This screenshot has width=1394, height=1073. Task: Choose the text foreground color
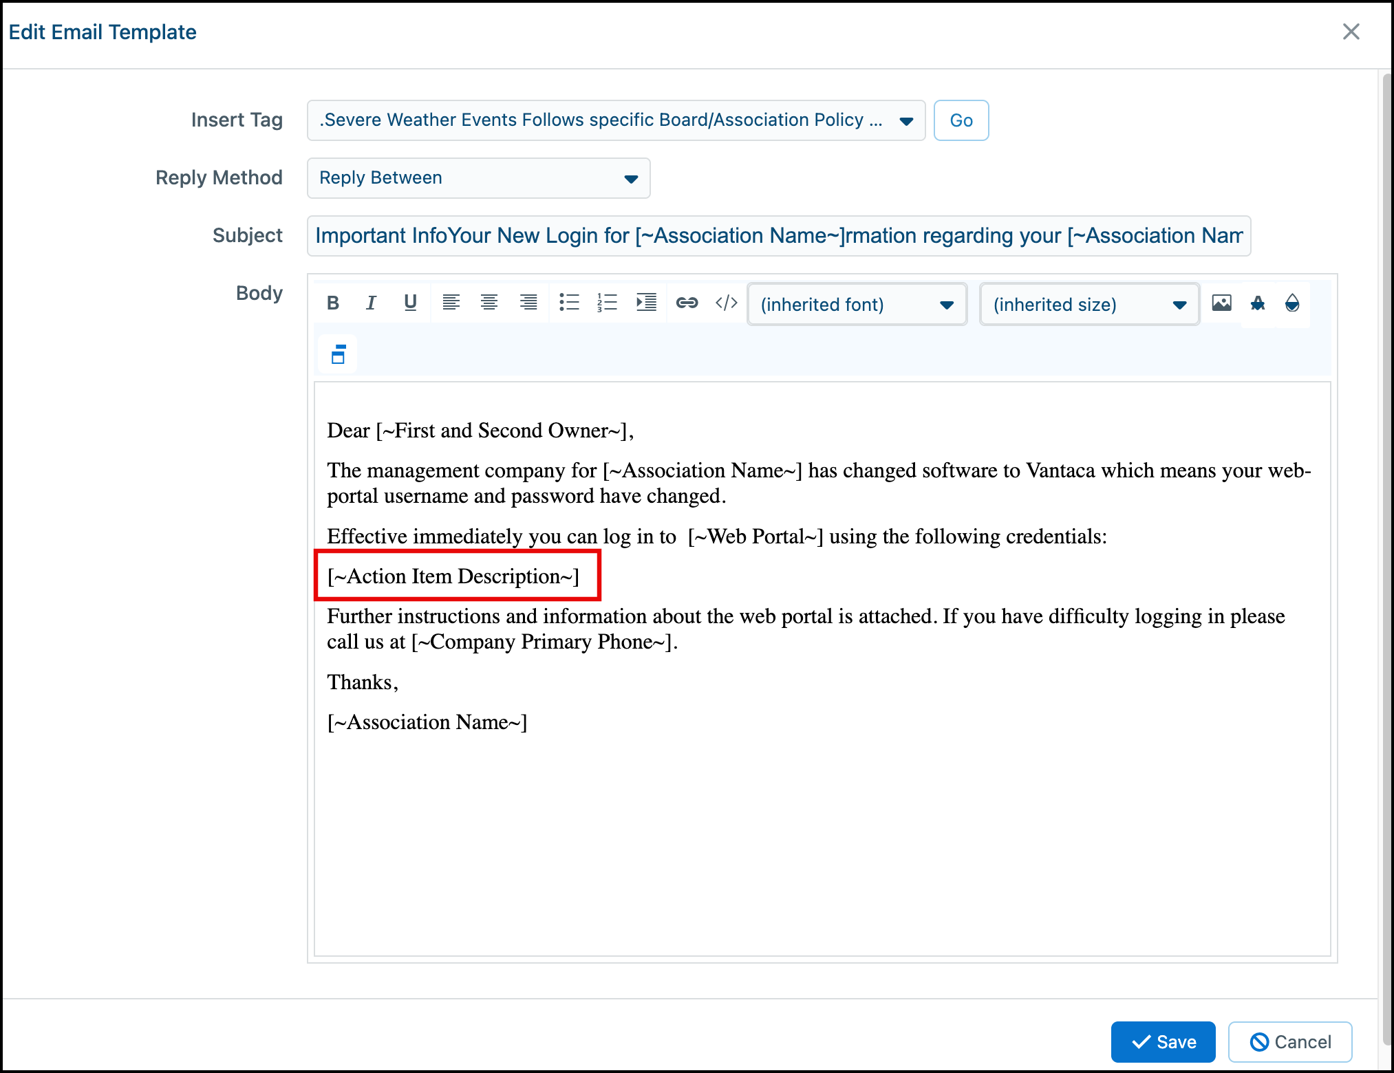click(x=1258, y=303)
